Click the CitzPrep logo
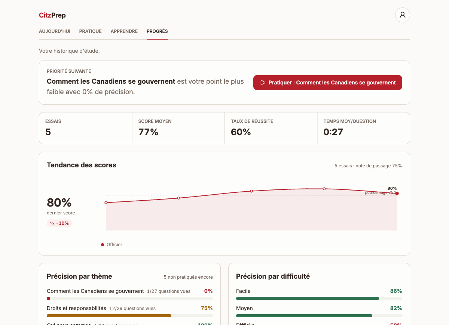This screenshot has width=449, height=325. tap(52, 15)
